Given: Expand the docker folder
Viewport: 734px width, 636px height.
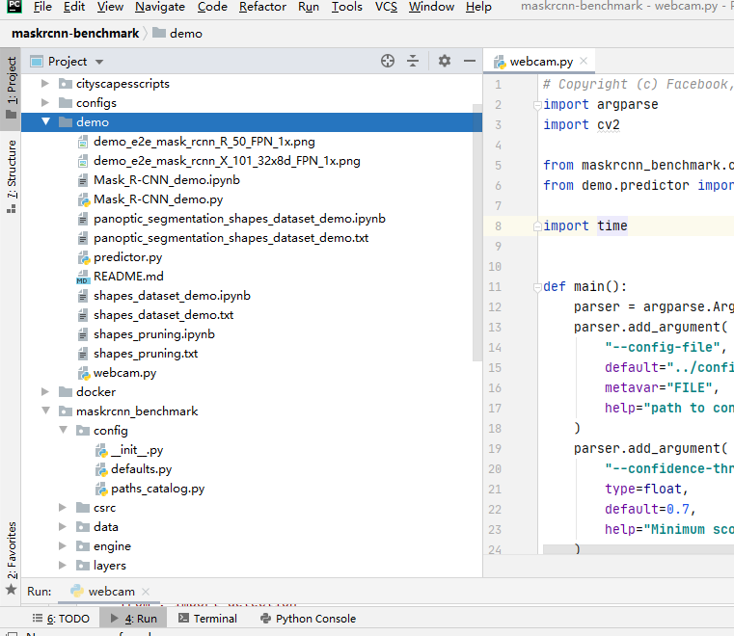Looking at the screenshot, I should click(x=45, y=392).
